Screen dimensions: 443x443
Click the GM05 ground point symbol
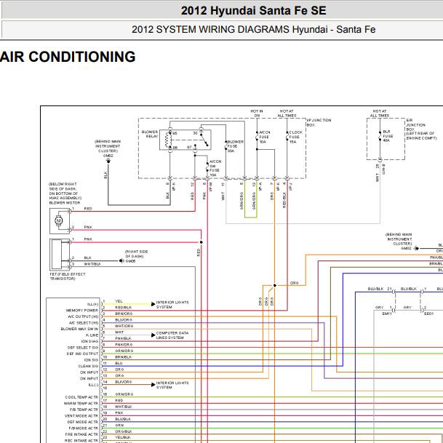[x=121, y=260]
